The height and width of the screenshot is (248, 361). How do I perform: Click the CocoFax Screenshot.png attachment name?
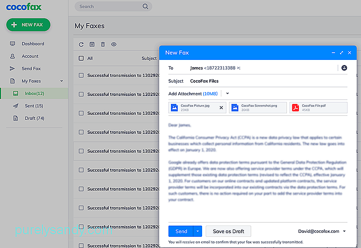(259, 106)
